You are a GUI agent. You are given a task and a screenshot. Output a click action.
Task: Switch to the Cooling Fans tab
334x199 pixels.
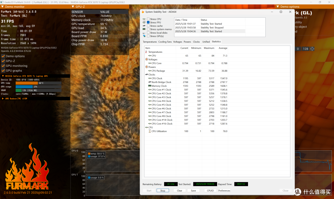(165, 42)
